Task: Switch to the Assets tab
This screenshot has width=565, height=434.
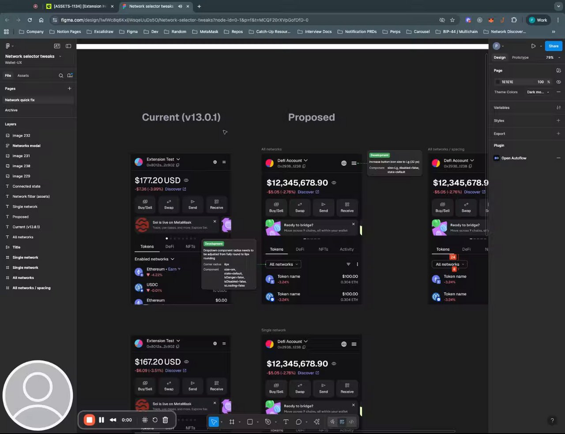Action: pos(23,76)
